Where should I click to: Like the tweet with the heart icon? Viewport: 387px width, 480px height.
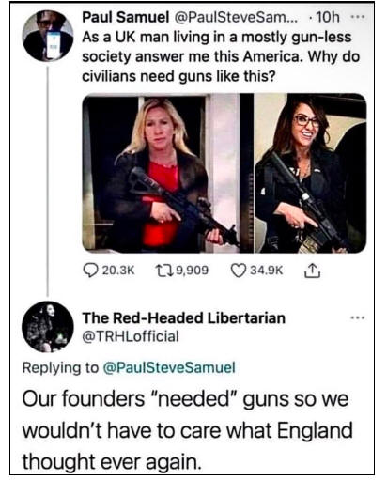tap(239, 271)
